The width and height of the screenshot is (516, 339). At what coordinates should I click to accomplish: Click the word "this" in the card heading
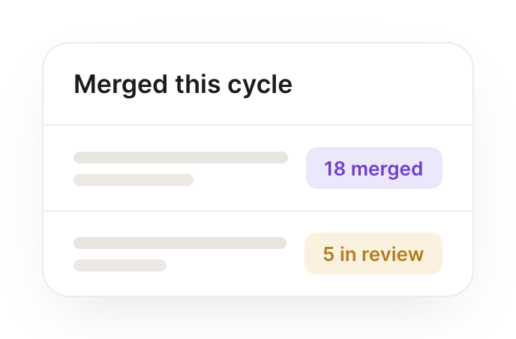click(x=198, y=84)
